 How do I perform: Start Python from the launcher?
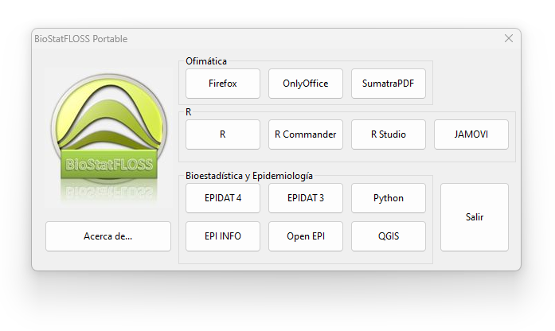pos(389,198)
